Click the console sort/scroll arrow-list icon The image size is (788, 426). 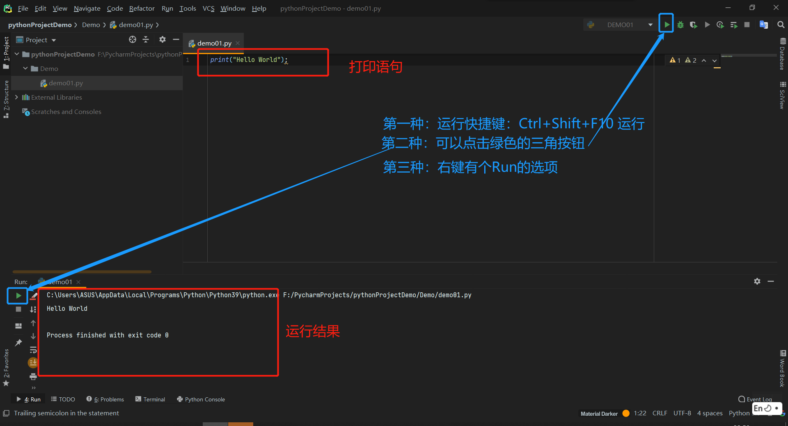click(x=33, y=309)
